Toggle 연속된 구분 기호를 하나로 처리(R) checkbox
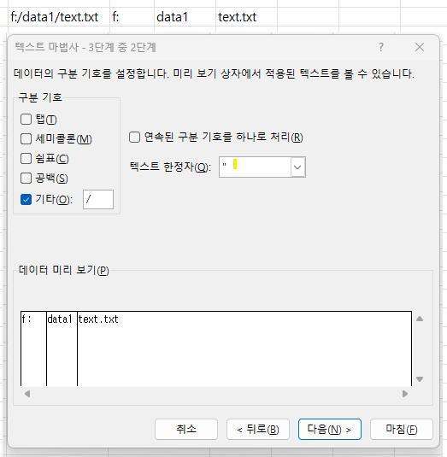 (x=134, y=137)
